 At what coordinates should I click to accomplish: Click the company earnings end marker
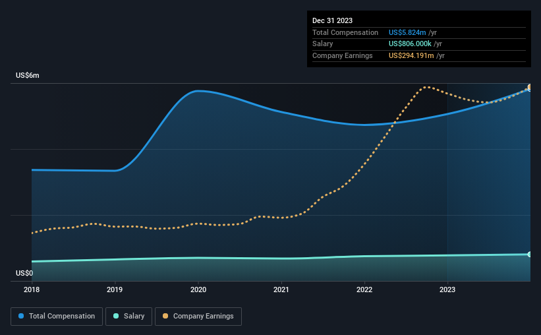click(x=530, y=86)
